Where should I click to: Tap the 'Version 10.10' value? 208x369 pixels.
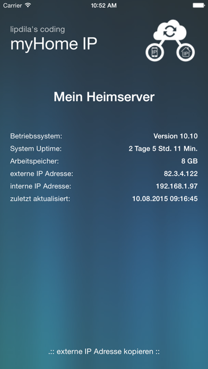[176, 136]
